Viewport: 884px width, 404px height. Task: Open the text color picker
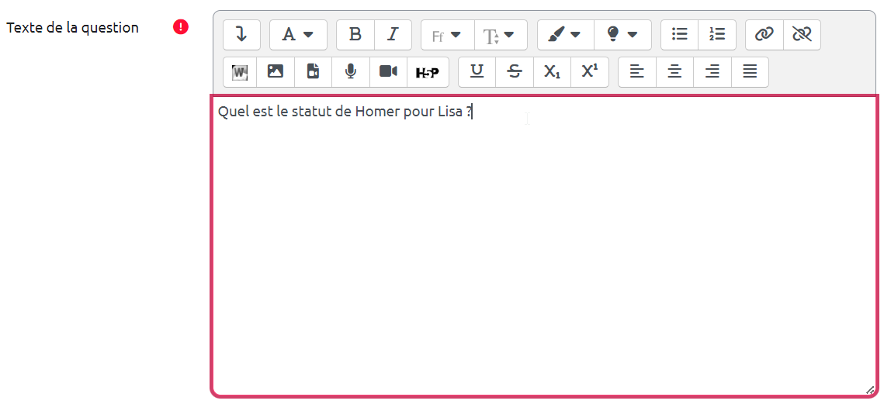[565, 35]
